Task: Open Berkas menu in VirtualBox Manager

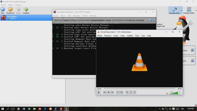Action: [x=3, y=5]
